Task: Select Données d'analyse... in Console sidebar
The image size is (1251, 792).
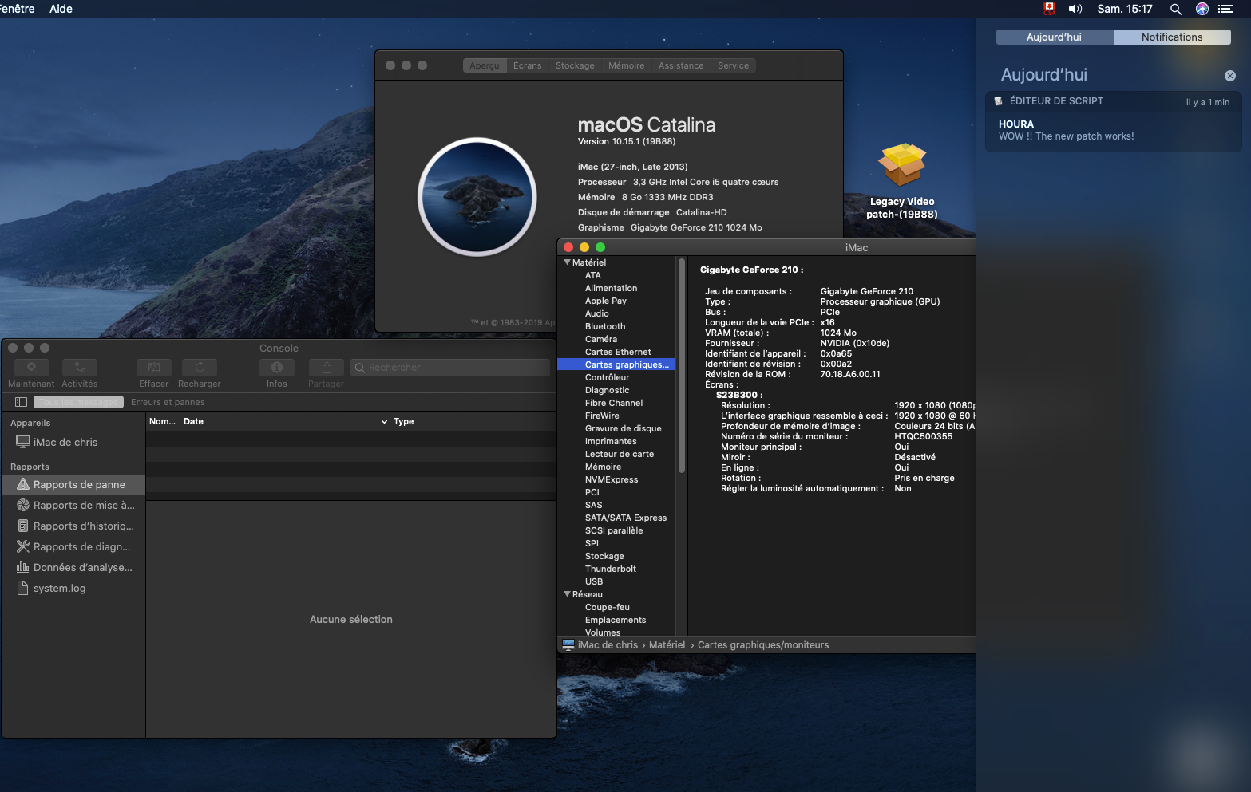Action: point(73,567)
